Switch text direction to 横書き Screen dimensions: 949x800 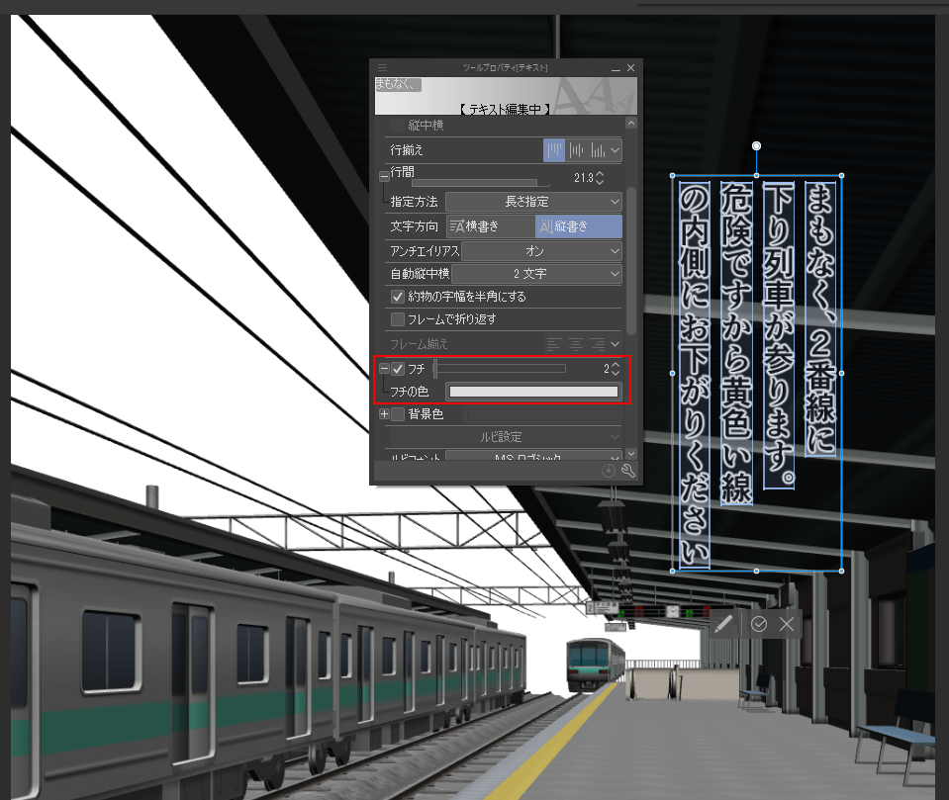tap(491, 226)
